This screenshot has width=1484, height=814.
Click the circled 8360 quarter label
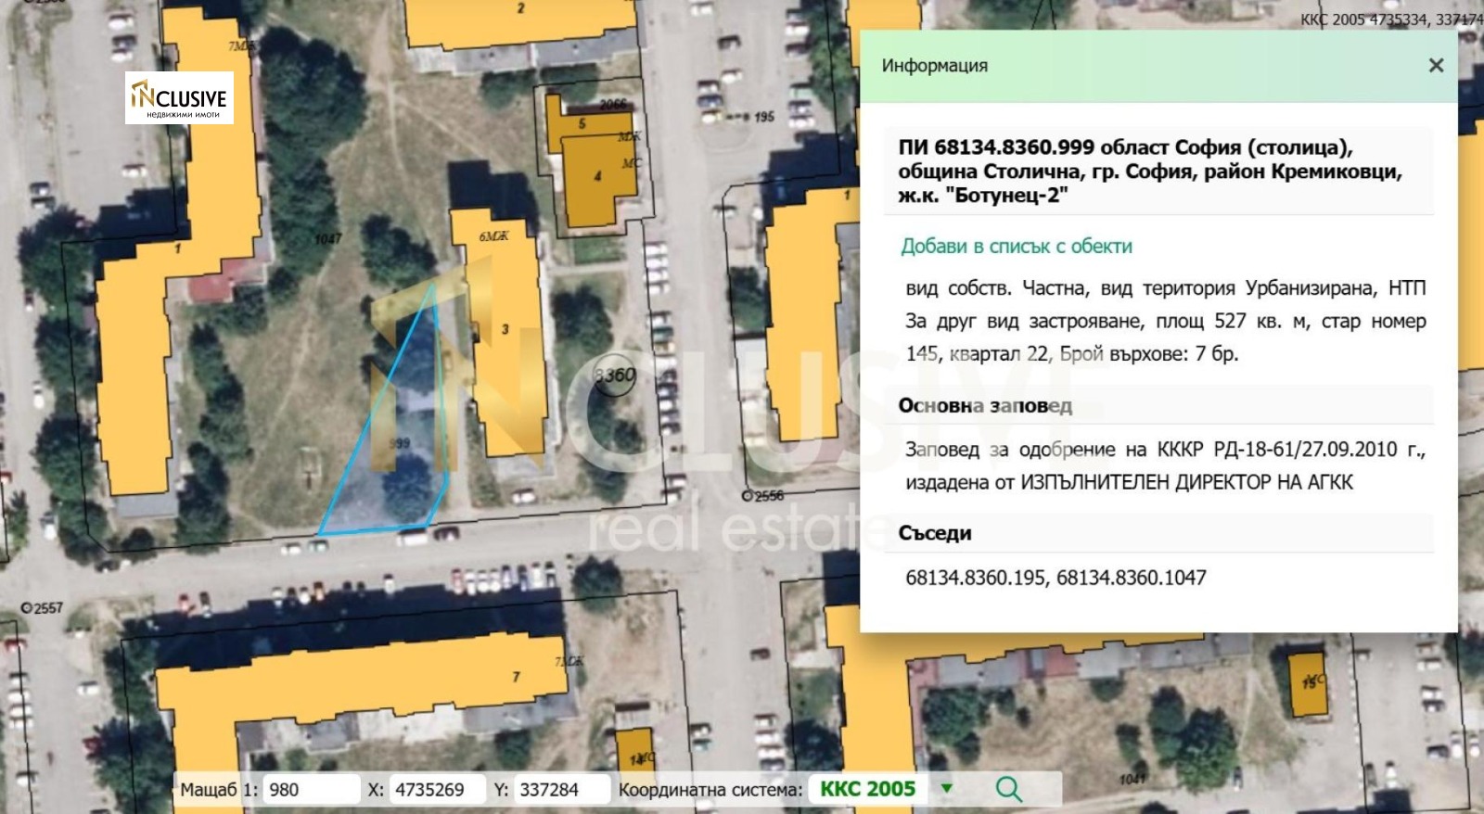(615, 375)
